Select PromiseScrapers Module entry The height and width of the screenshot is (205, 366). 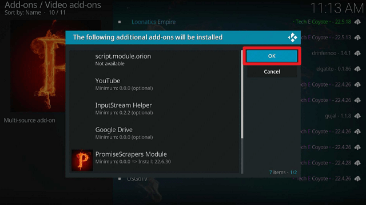click(x=155, y=160)
